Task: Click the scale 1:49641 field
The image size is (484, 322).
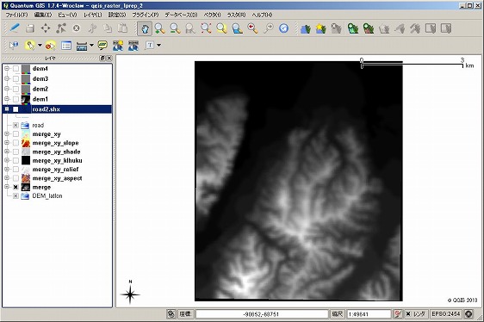Action: tap(369, 314)
